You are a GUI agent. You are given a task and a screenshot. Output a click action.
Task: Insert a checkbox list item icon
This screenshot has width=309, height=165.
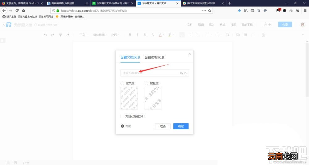point(227,35)
